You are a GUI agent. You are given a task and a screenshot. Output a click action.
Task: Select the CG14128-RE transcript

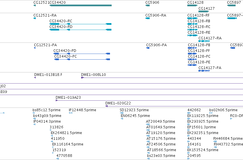click(x=192, y=35)
